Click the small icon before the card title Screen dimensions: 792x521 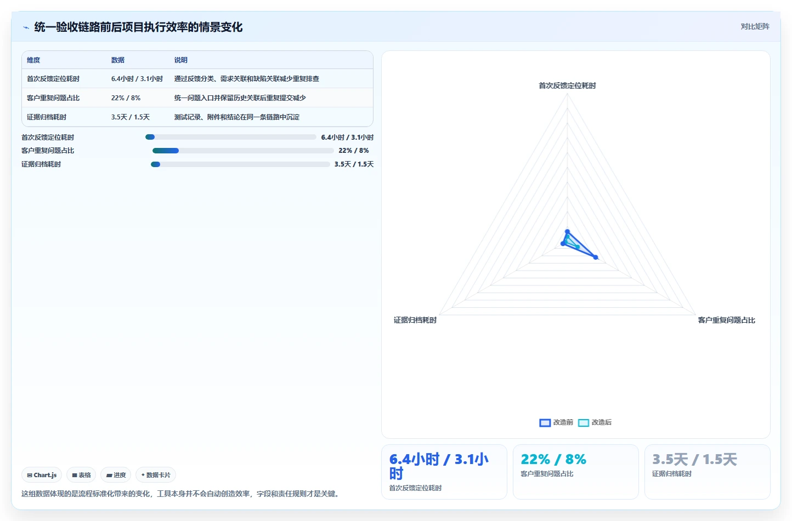[x=26, y=27]
